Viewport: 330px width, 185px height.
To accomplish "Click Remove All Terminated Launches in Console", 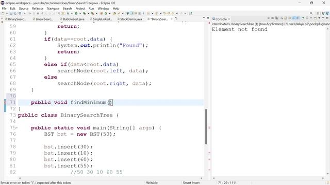I will click(x=276, y=18).
